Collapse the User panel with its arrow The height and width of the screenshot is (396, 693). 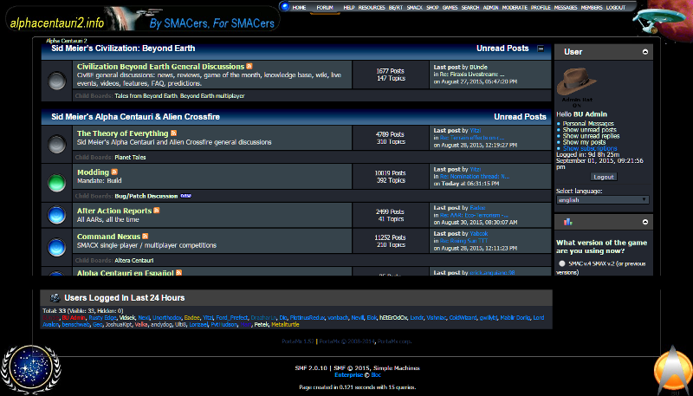[646, 52]
